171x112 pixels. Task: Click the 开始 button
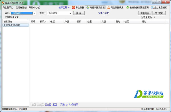pyautogui.click(x=79, y=13)
